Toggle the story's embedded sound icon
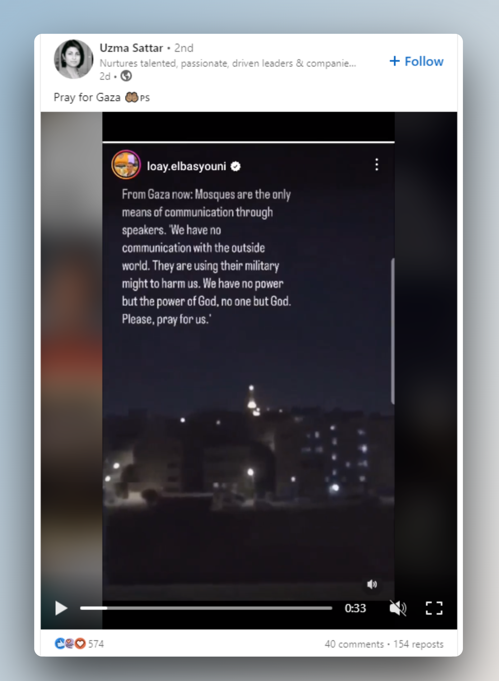This screenshot has height=681, width=499. [372, 584]
